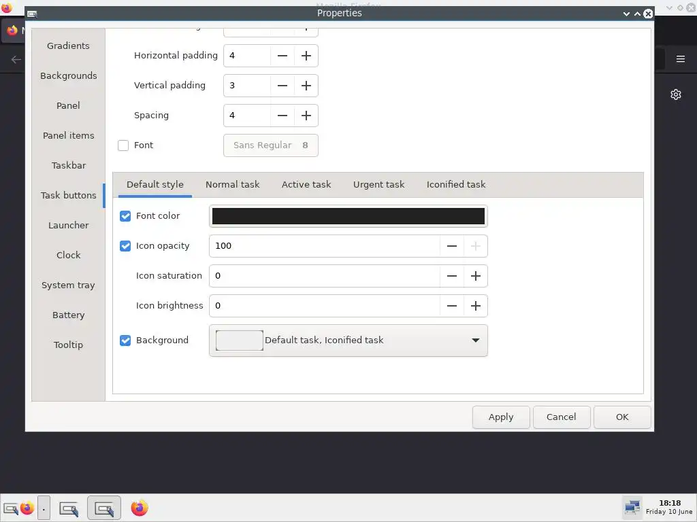Click the Spacing value field

point(247,116)
